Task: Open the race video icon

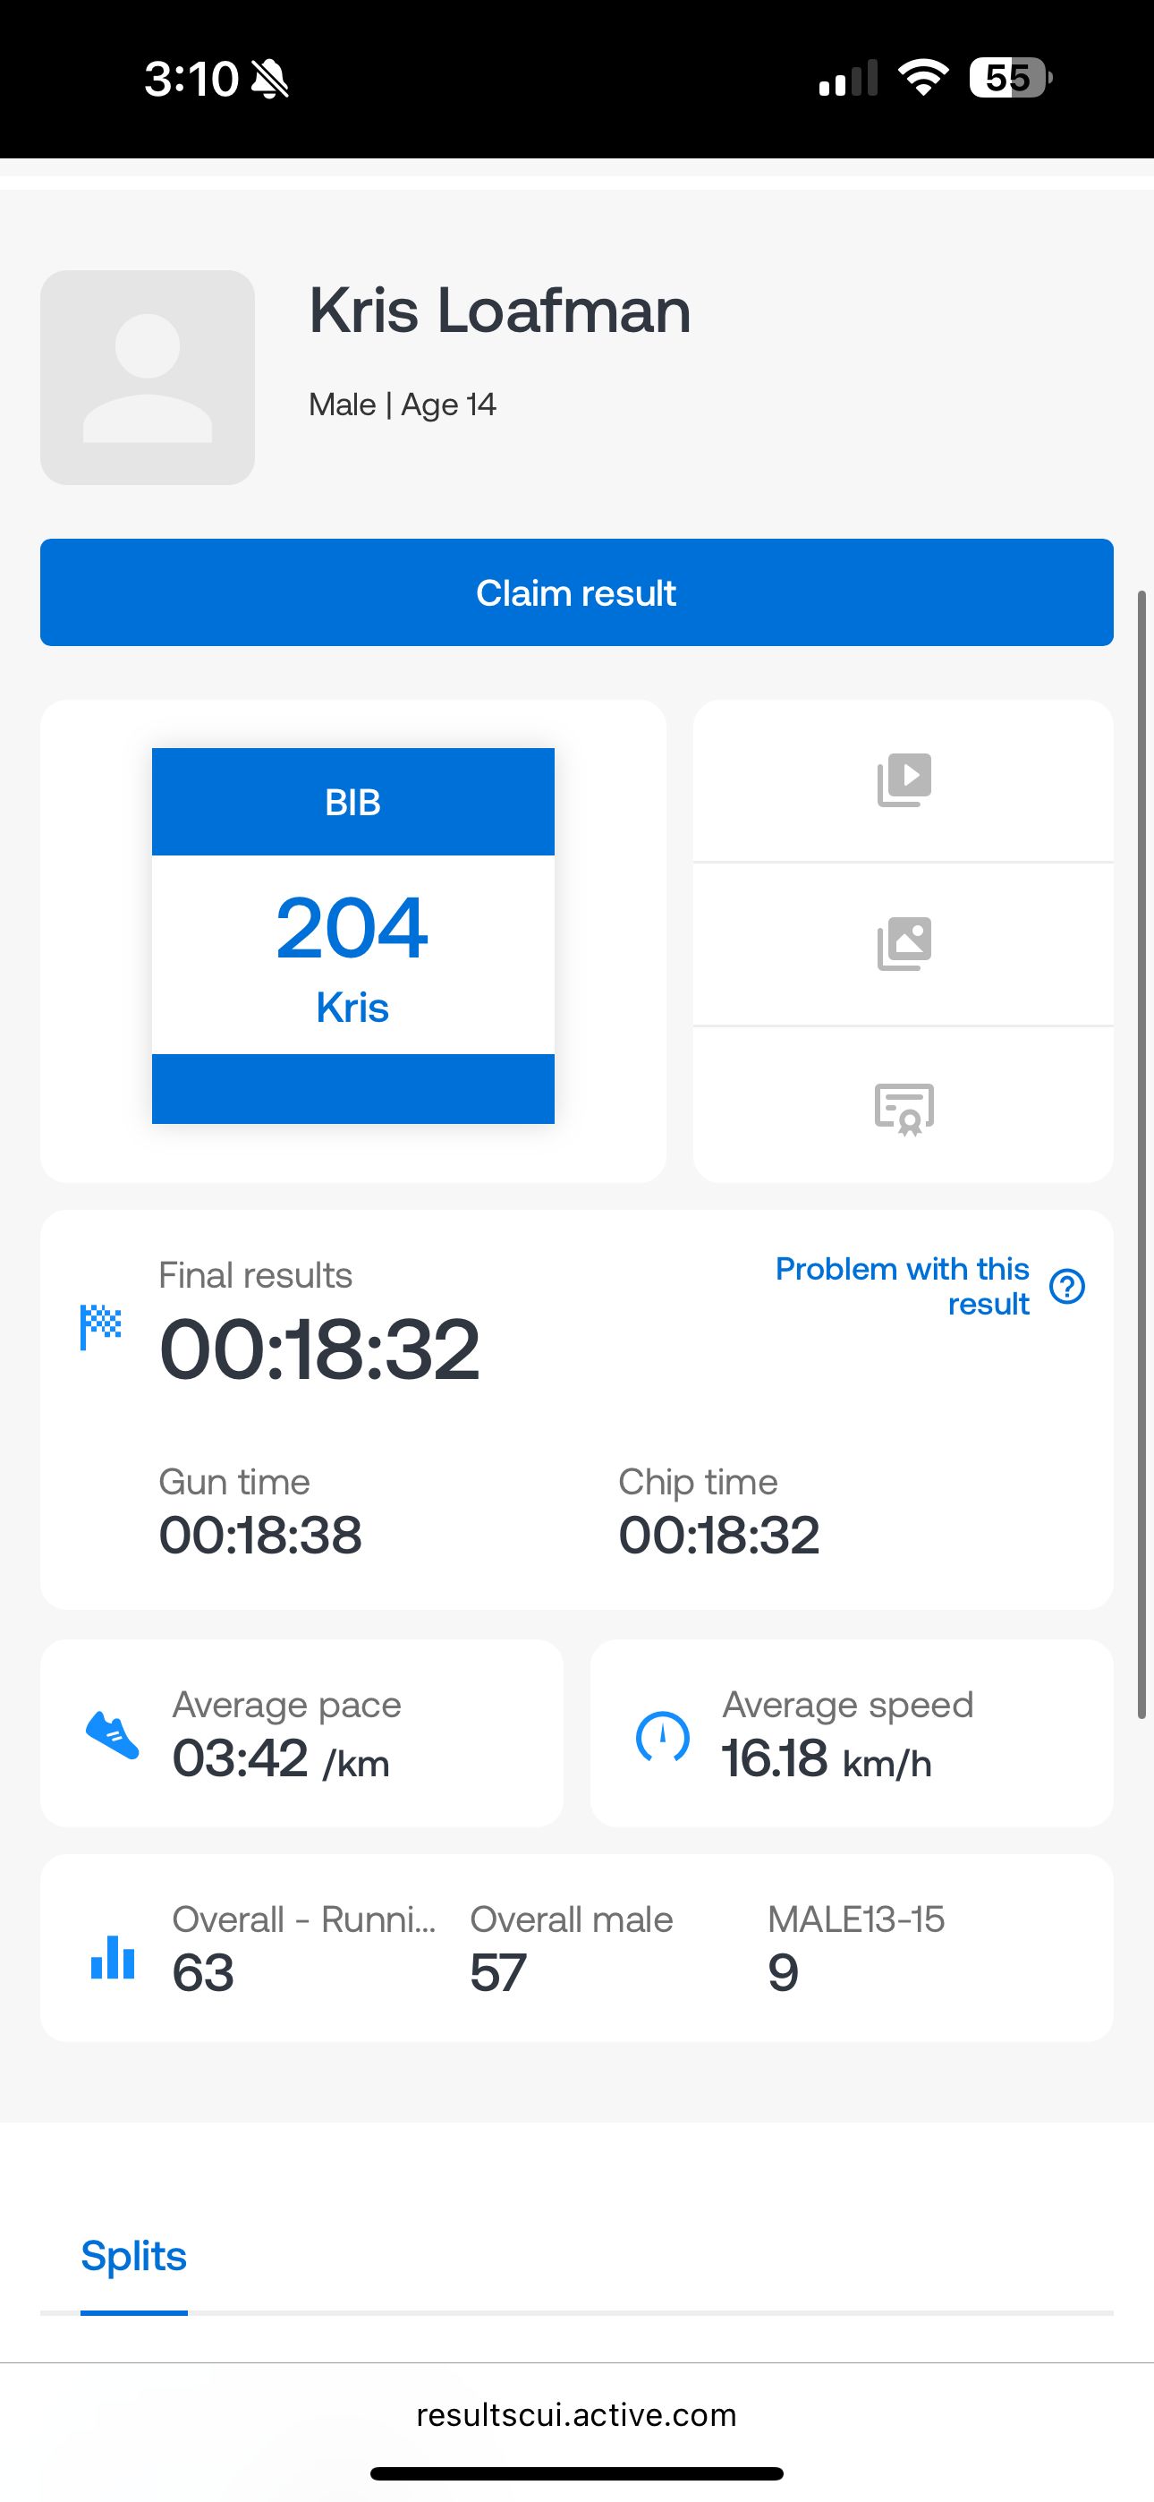Action: point(904,780)
